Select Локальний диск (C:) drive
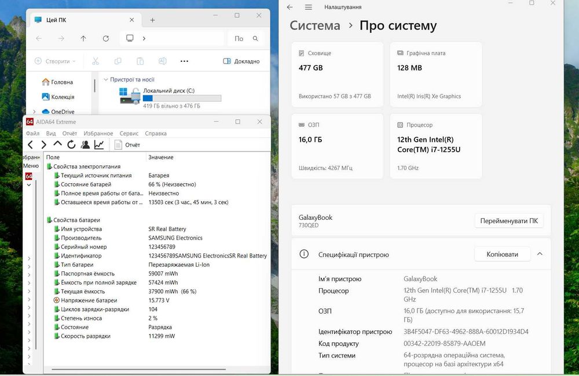 pyautogui.click(x=170, y=97)
